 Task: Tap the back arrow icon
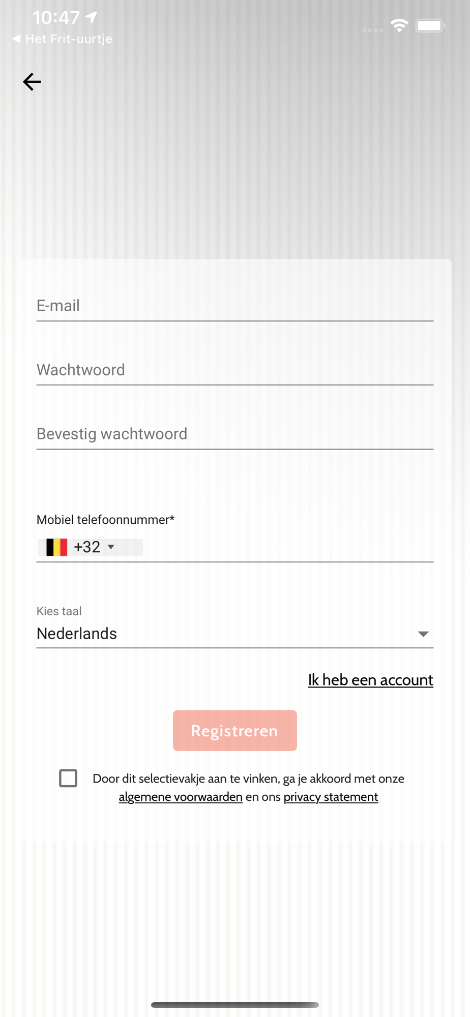32,82
